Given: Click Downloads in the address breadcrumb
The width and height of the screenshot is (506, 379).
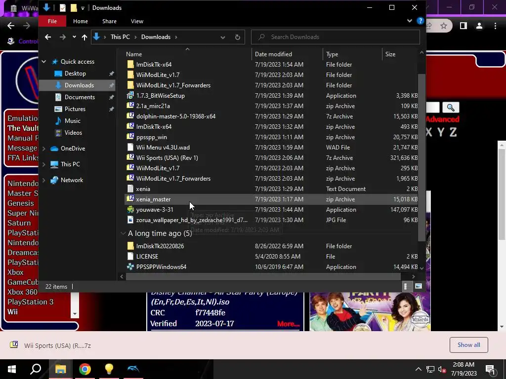Looking at the screenshot, I should coord(156,37).
